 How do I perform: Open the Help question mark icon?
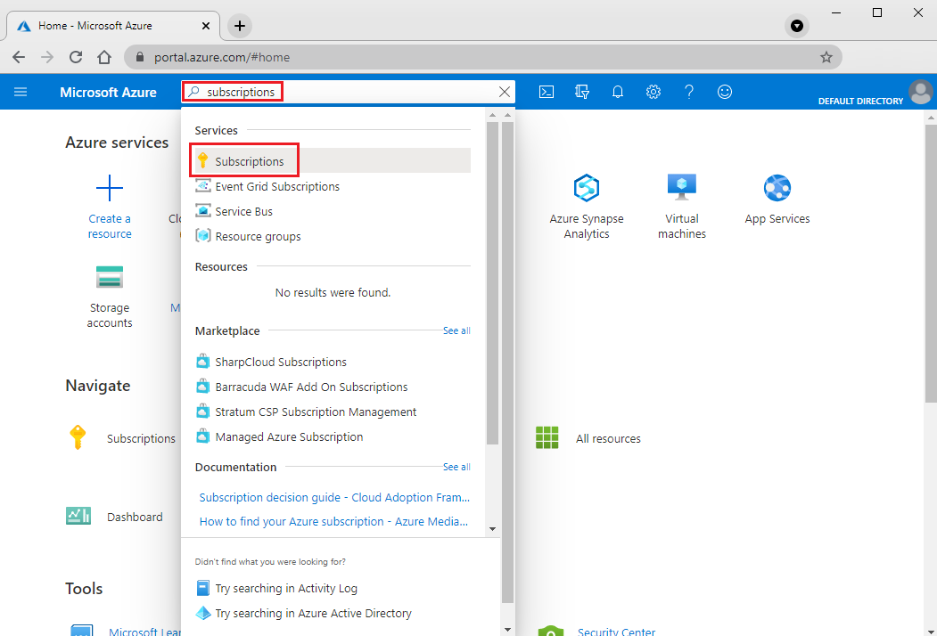(689, 92)
